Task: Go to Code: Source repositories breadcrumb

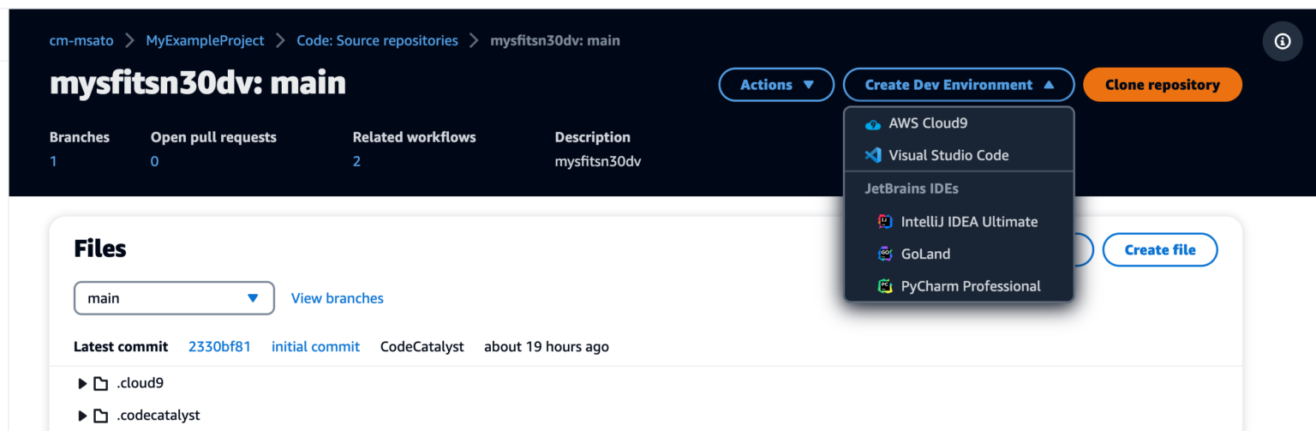Action: tap(377, 40)
